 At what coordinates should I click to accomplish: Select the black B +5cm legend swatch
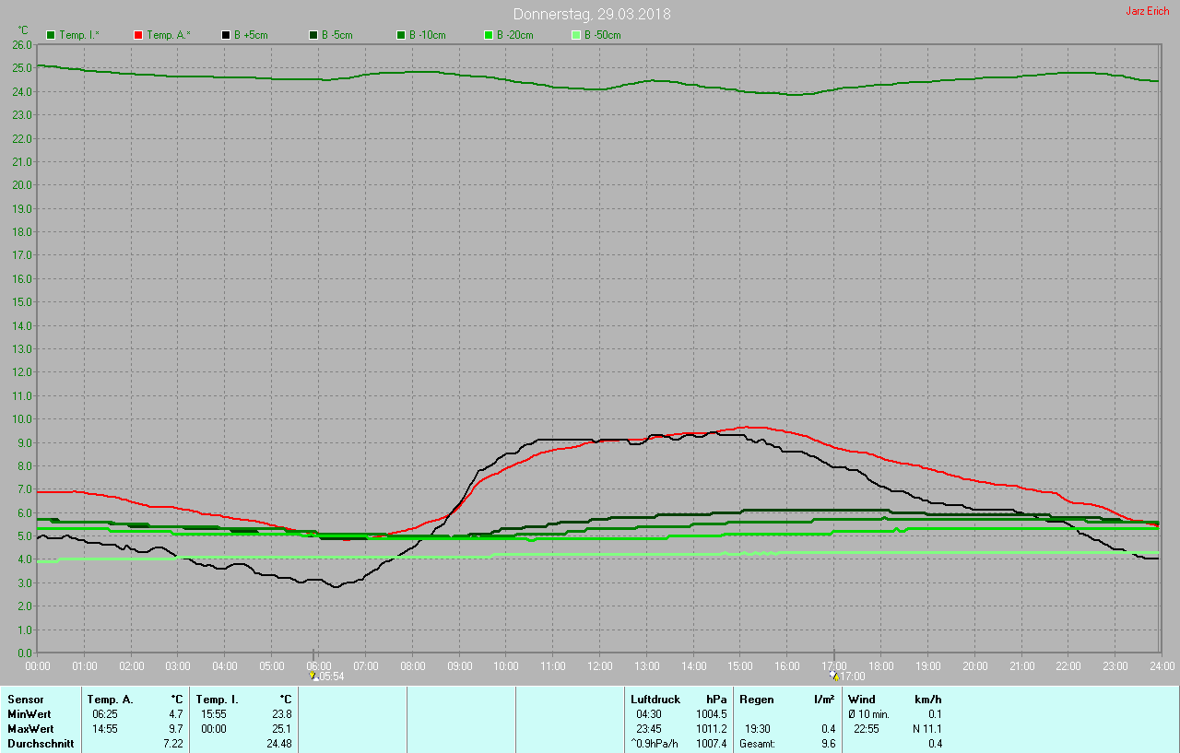(226, 35)
